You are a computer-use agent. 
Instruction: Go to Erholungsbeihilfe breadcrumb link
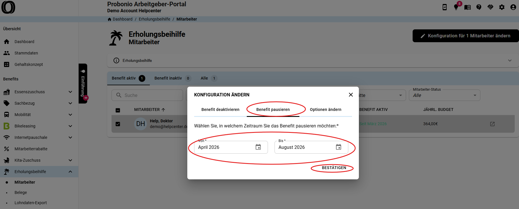click(x=154, y=19)
